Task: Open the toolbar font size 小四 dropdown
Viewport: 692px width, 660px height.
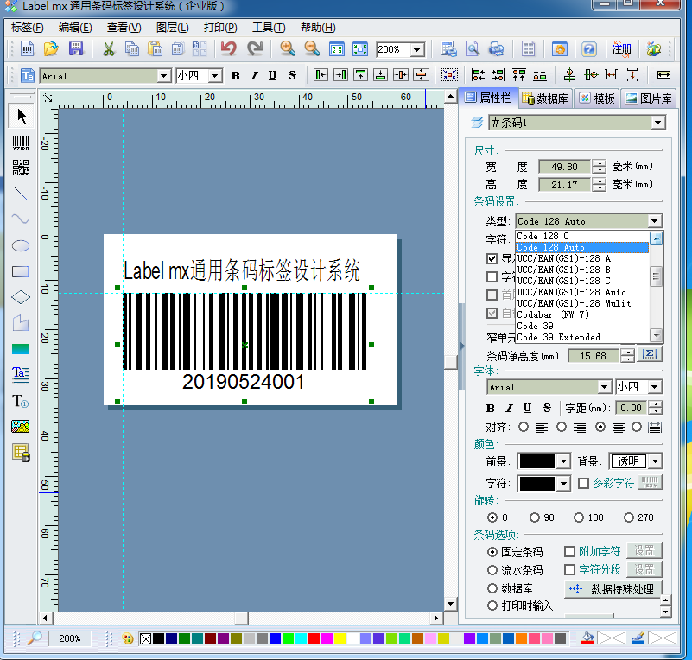Action: click(215, 76)
